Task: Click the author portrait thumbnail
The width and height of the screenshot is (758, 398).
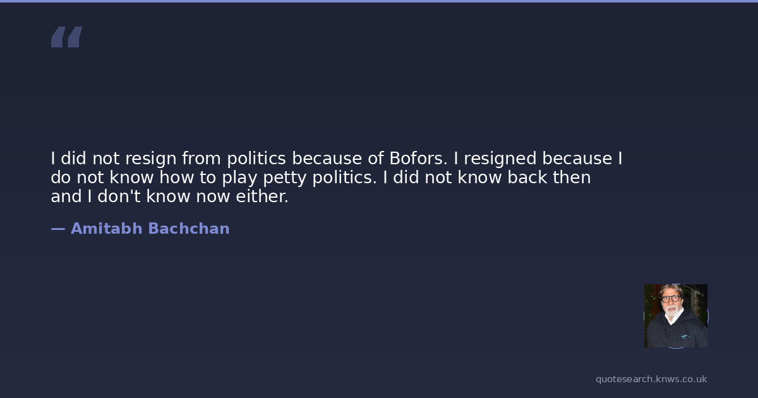Action: [x=675, y=316]
